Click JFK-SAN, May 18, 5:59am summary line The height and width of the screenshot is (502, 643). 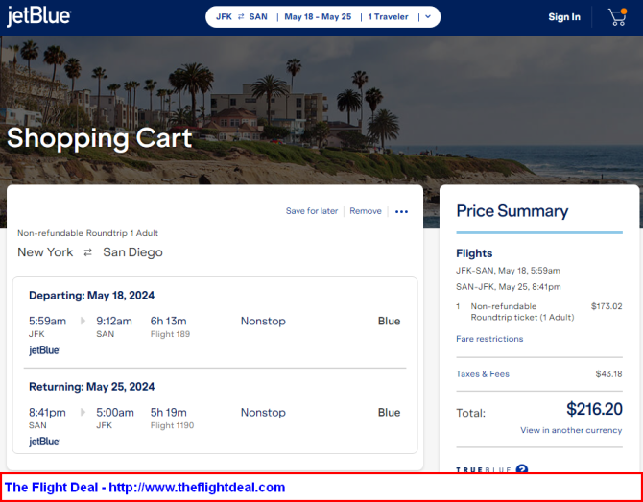508,271
